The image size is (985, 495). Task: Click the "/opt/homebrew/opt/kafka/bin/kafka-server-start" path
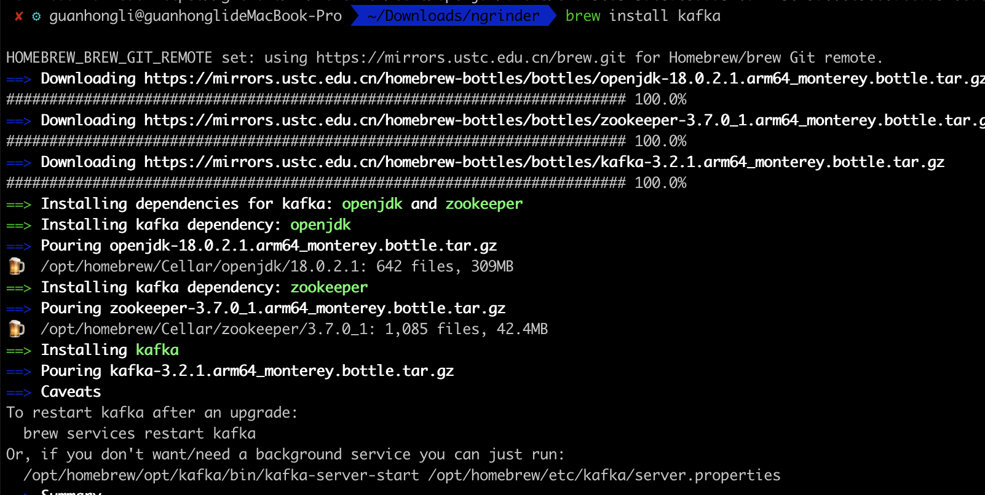point(221,475)
